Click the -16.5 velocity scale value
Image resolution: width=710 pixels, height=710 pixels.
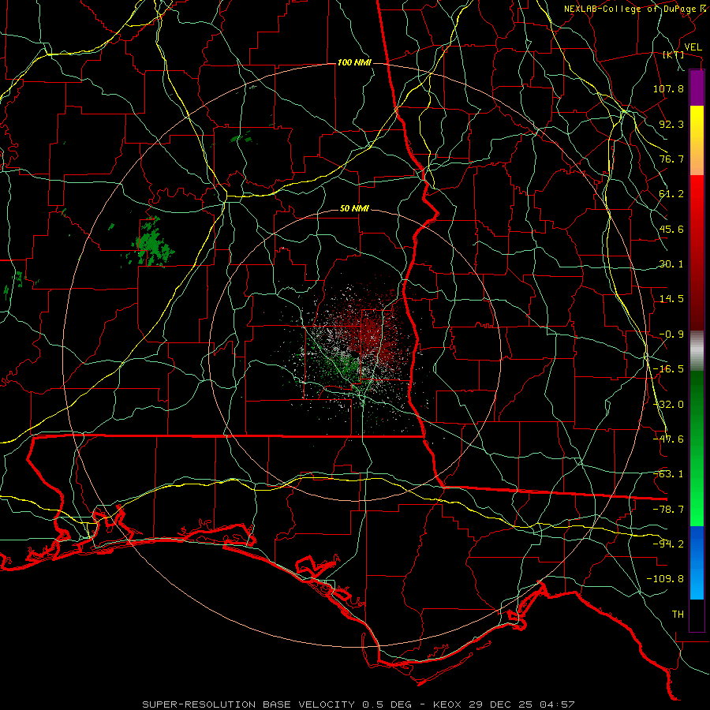click(x=668, y=369)
